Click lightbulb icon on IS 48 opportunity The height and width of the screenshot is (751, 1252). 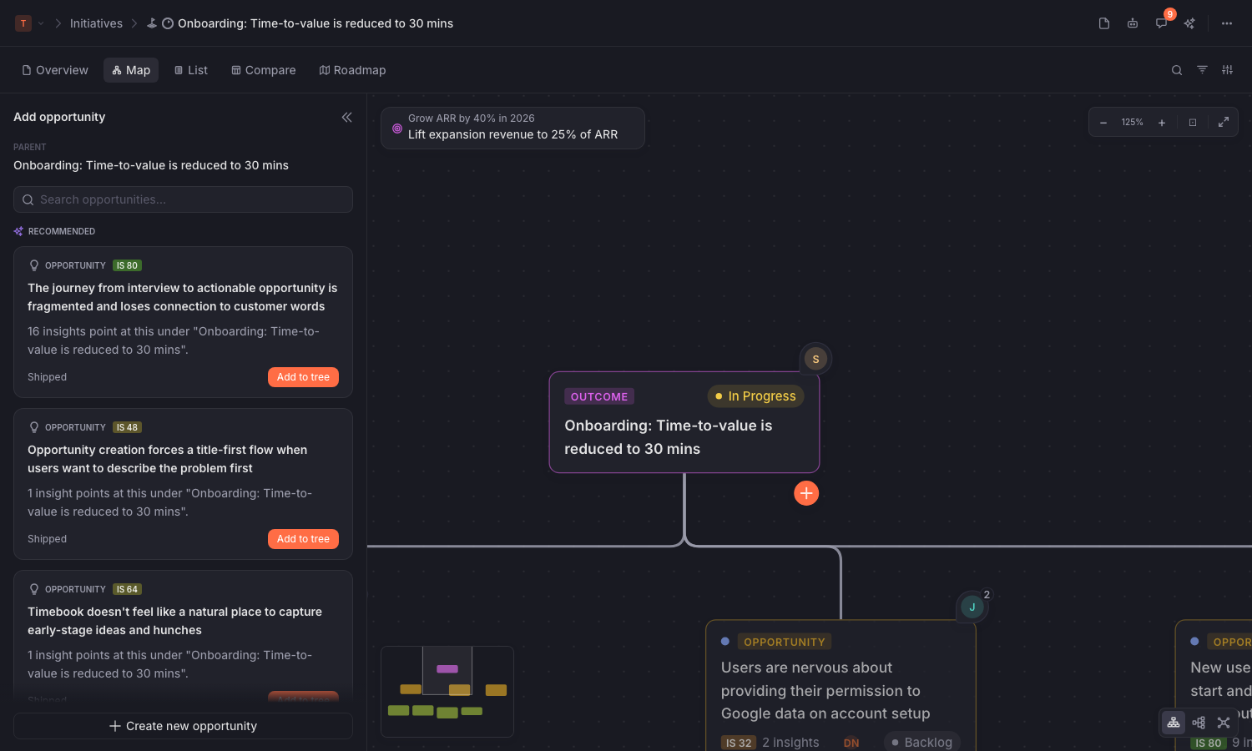34,427
